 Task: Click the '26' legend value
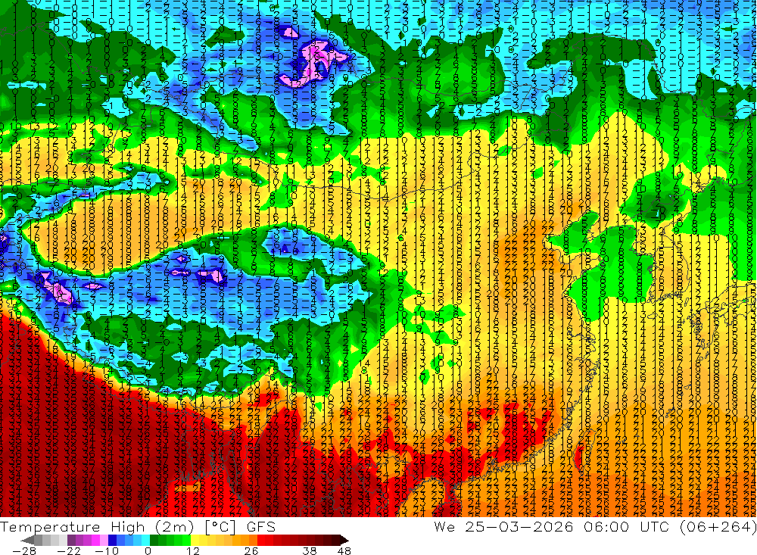tap(251, 550)
